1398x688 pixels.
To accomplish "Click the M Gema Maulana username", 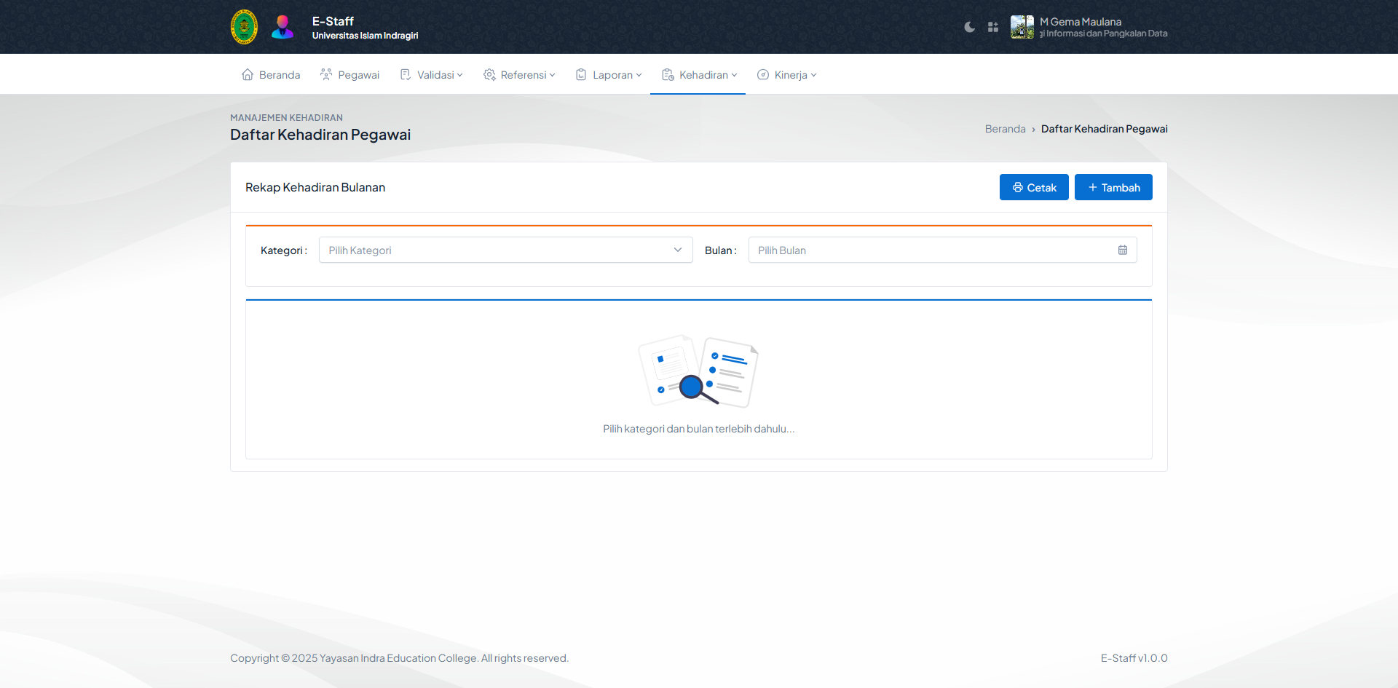I will click(x=1081, y=22).
